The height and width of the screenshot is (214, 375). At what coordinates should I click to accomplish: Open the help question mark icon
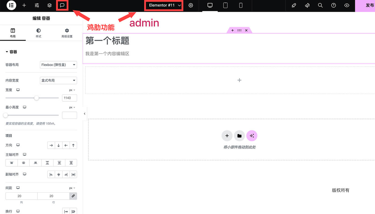[333, 5]
